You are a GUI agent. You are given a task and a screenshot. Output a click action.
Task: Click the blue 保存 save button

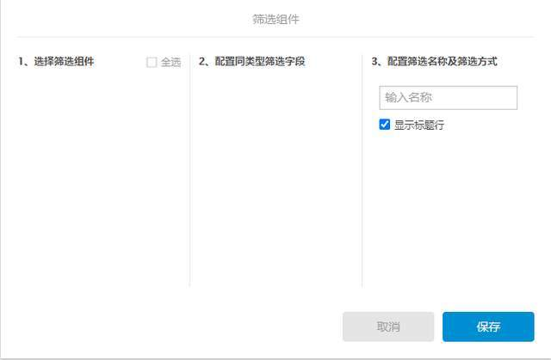488,326
